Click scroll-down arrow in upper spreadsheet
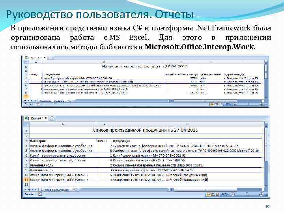Image resolution: width=284 pixels, height=213 pixels. tap(266, 98)
